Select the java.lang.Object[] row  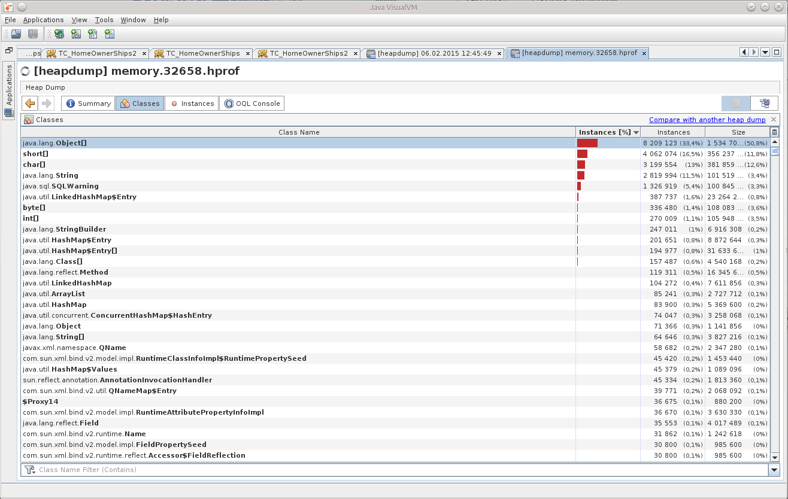tap(395, 143)
